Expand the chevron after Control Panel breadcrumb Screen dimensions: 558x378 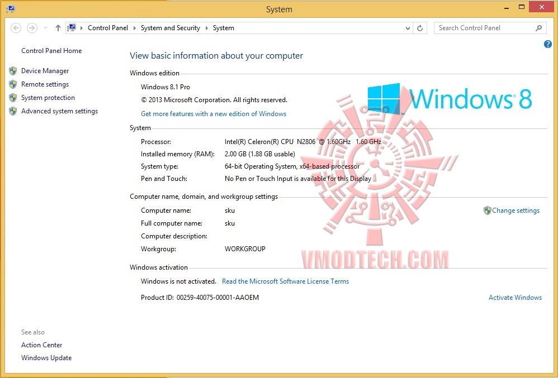pyautogui.click(x=135, y=28)
